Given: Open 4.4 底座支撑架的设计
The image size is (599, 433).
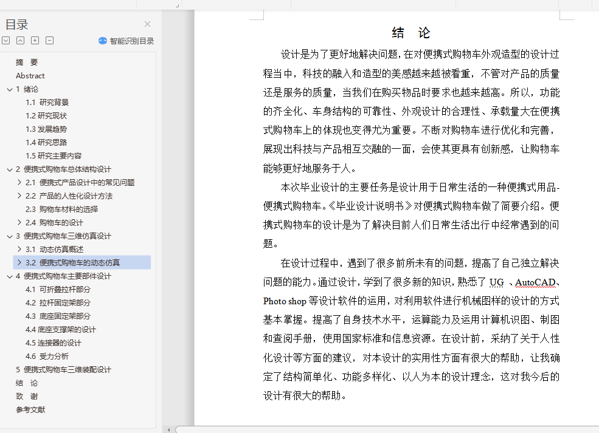Looking at the screenshot, I should (x=60, y=329).
